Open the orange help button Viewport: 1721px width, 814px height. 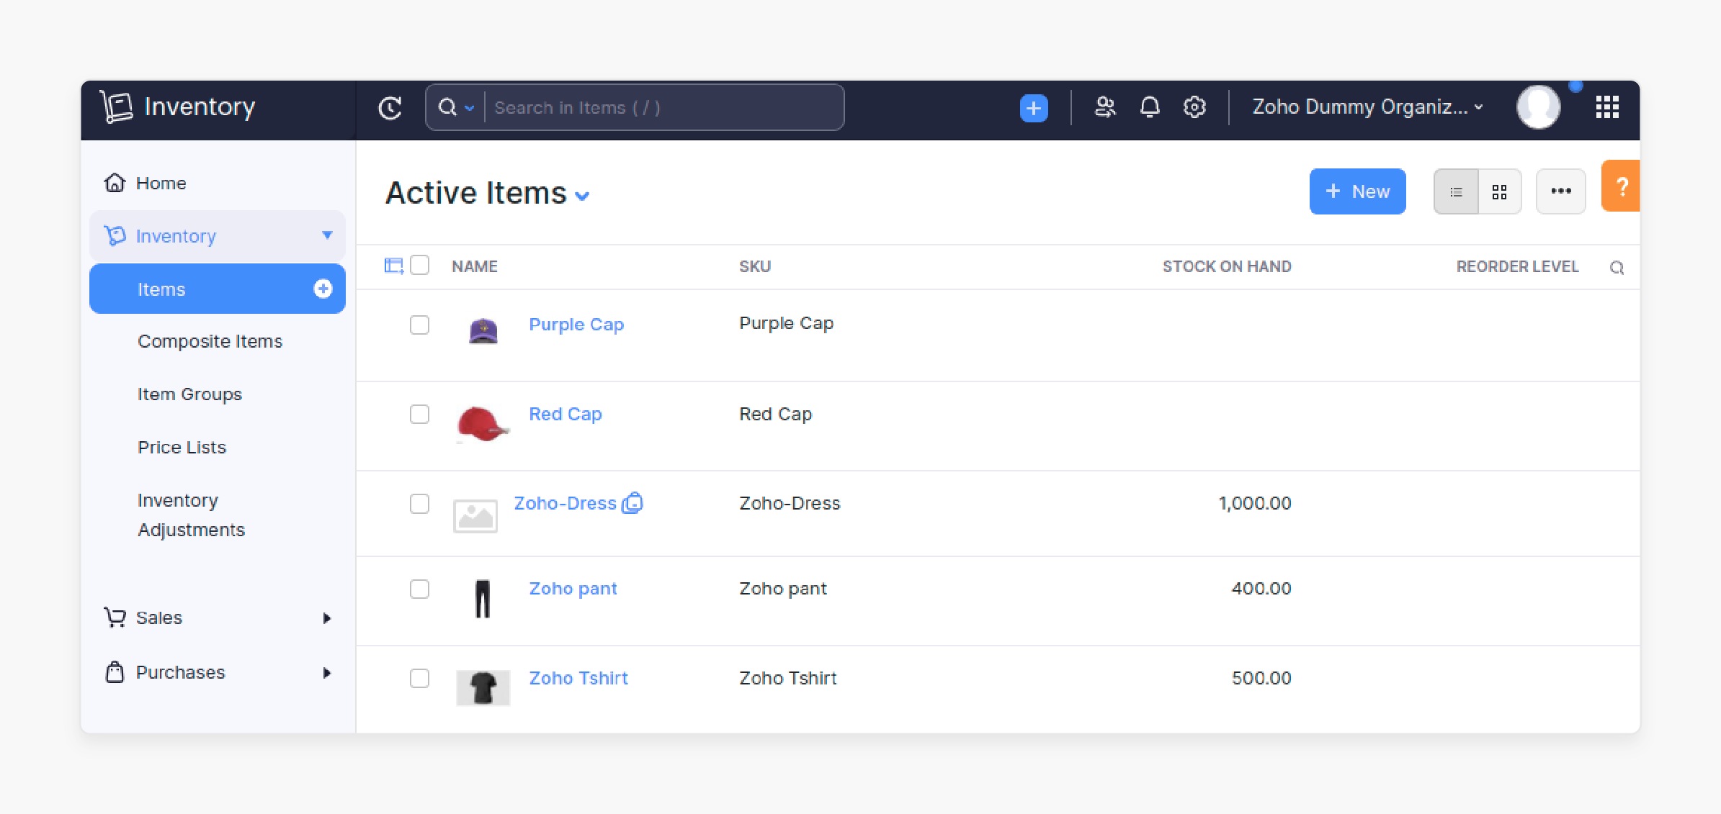click(x=1621, y=186)
